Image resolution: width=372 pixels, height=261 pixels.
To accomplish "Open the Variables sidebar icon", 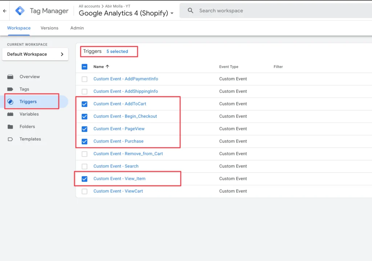I will pos(11,114).
